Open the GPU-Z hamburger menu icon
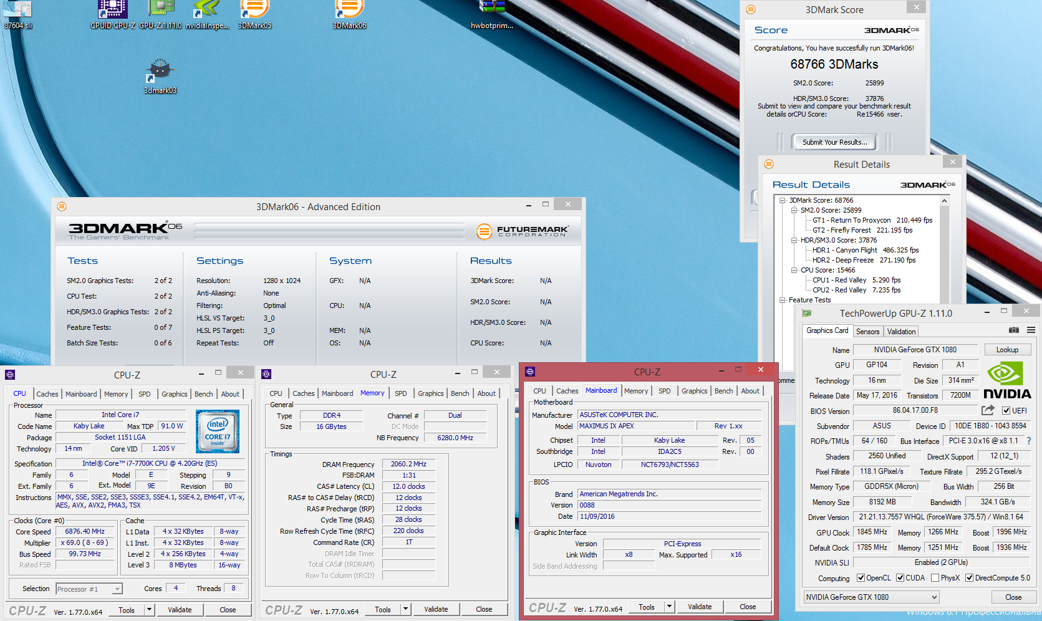Viewport: 1042px width, 621px height. click(1031, 330)
